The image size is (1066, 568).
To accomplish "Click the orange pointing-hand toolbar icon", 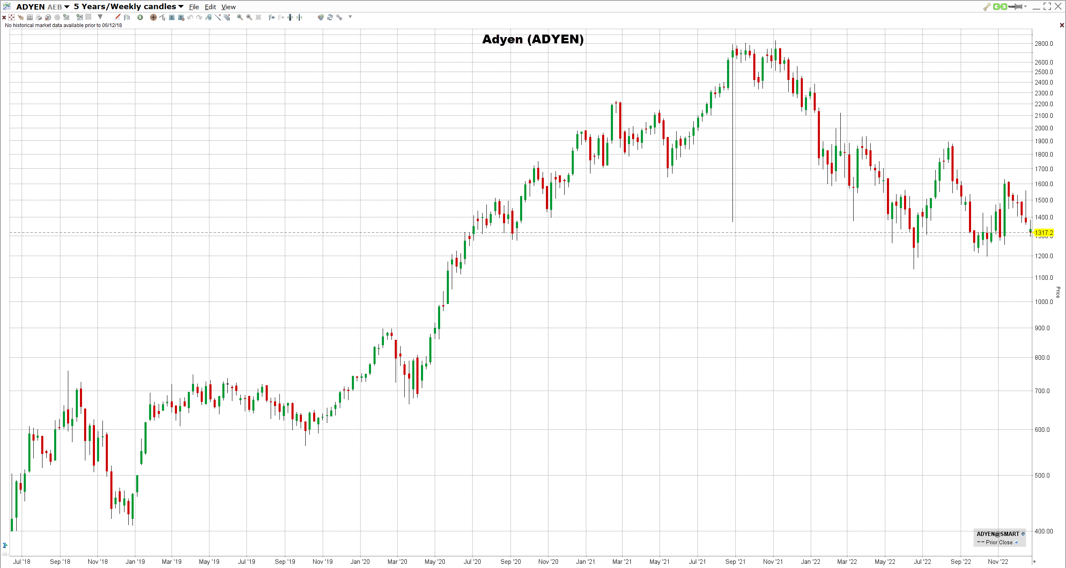I will coord(21,17).
